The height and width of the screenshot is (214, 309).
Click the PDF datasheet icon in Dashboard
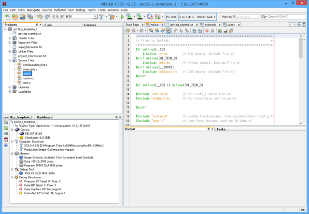pyautogui.click(x=6, y=140)
